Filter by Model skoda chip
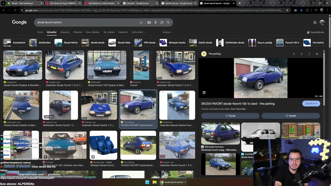 click(x=94, y=43)
